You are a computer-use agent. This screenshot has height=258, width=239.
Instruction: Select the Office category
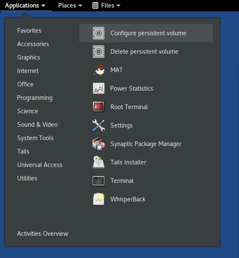[x=25, y=84]
